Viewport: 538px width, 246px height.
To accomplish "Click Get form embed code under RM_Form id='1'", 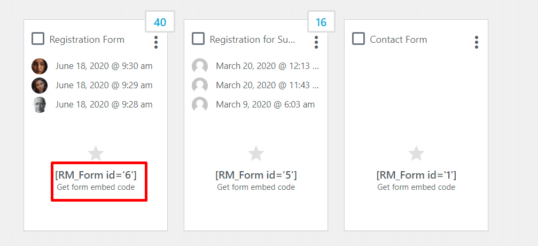I will [x=416, y=187].
